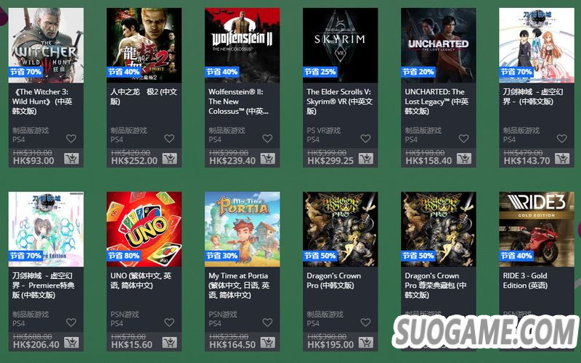
Task: Toggle wishlist heart for Skyrim VR
Action: pos(366,138)
